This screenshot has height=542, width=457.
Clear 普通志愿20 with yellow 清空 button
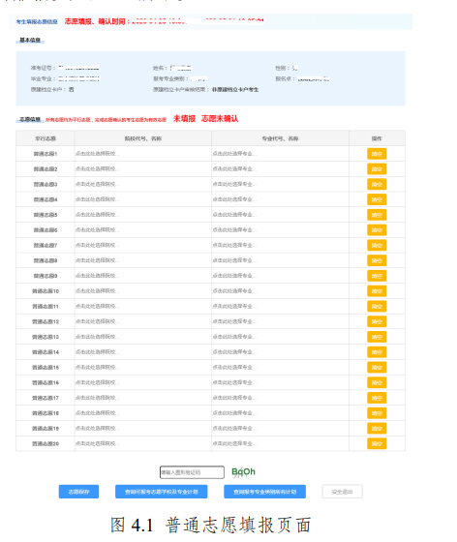pos(377,443)
